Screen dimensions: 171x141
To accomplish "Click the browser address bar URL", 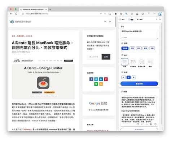I will click(x=37, y=14).
